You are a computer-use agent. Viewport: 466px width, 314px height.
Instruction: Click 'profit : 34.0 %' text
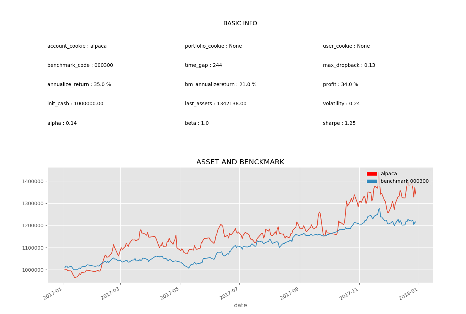click(x=340, y=85)
